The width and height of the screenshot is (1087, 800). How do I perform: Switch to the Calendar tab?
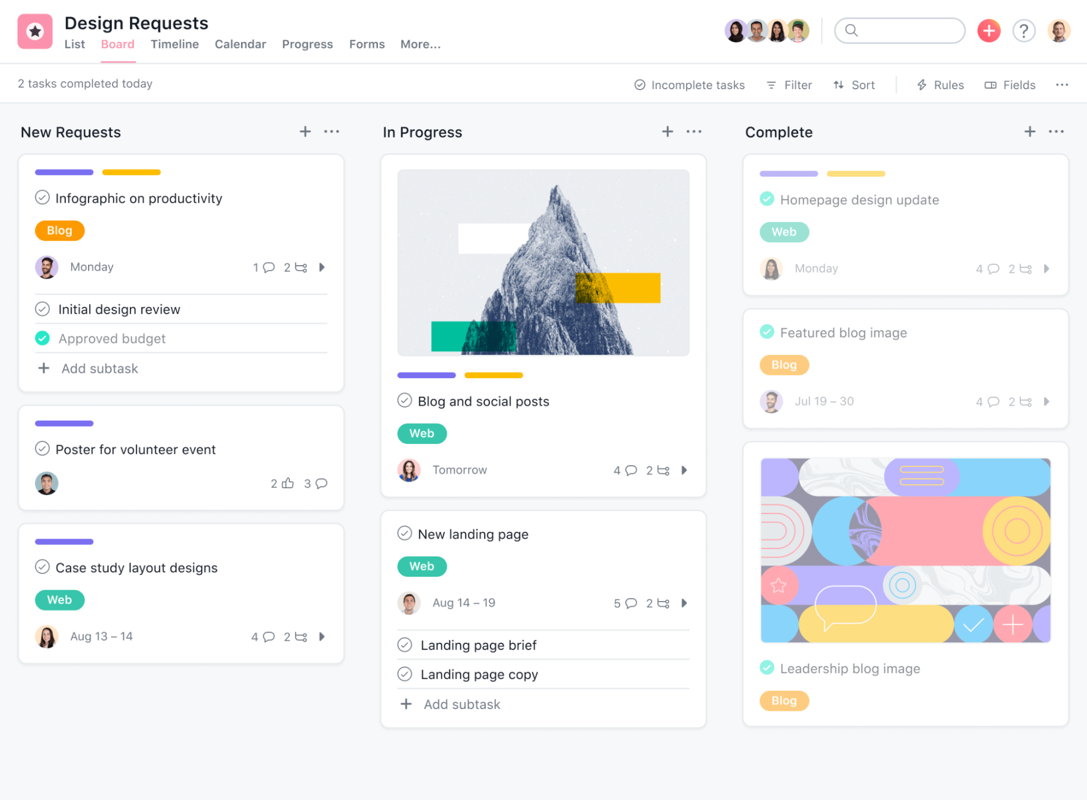[x=239, y=43]
